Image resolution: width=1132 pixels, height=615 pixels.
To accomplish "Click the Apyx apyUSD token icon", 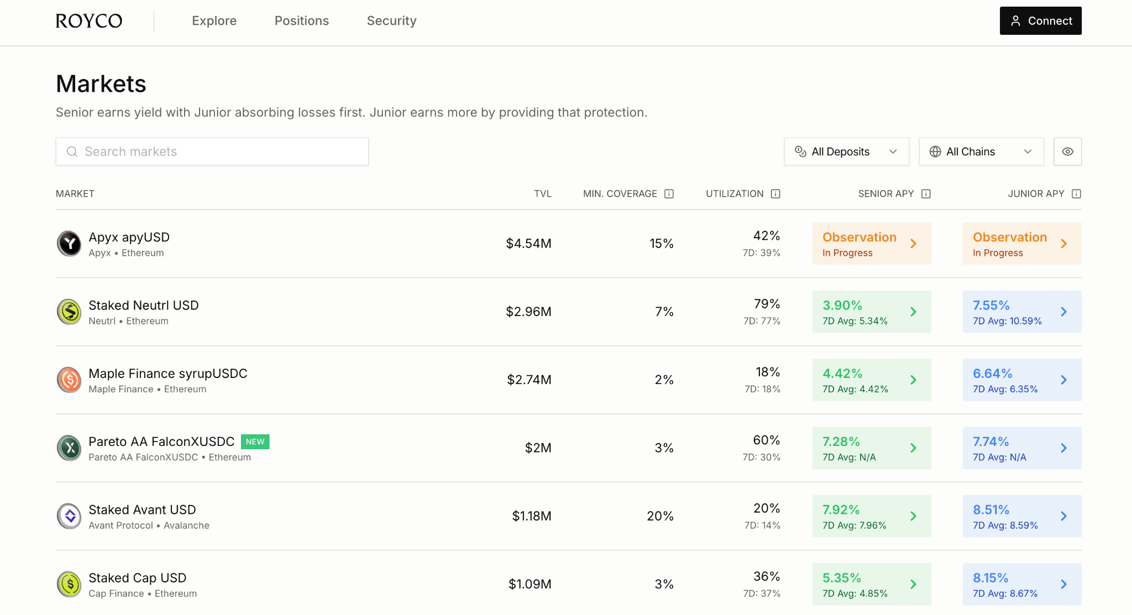I will click(70, 244).
